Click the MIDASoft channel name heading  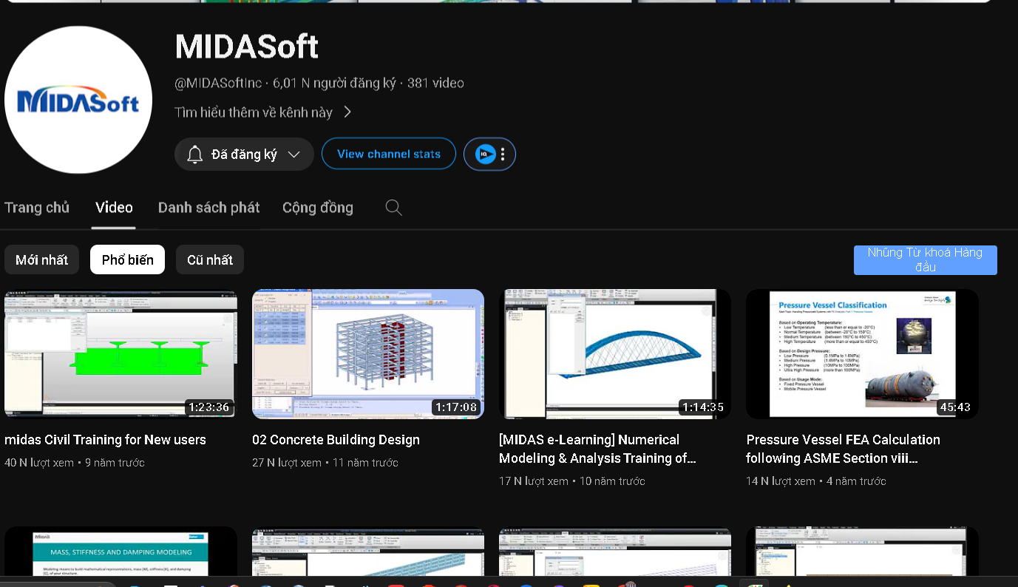247,47
